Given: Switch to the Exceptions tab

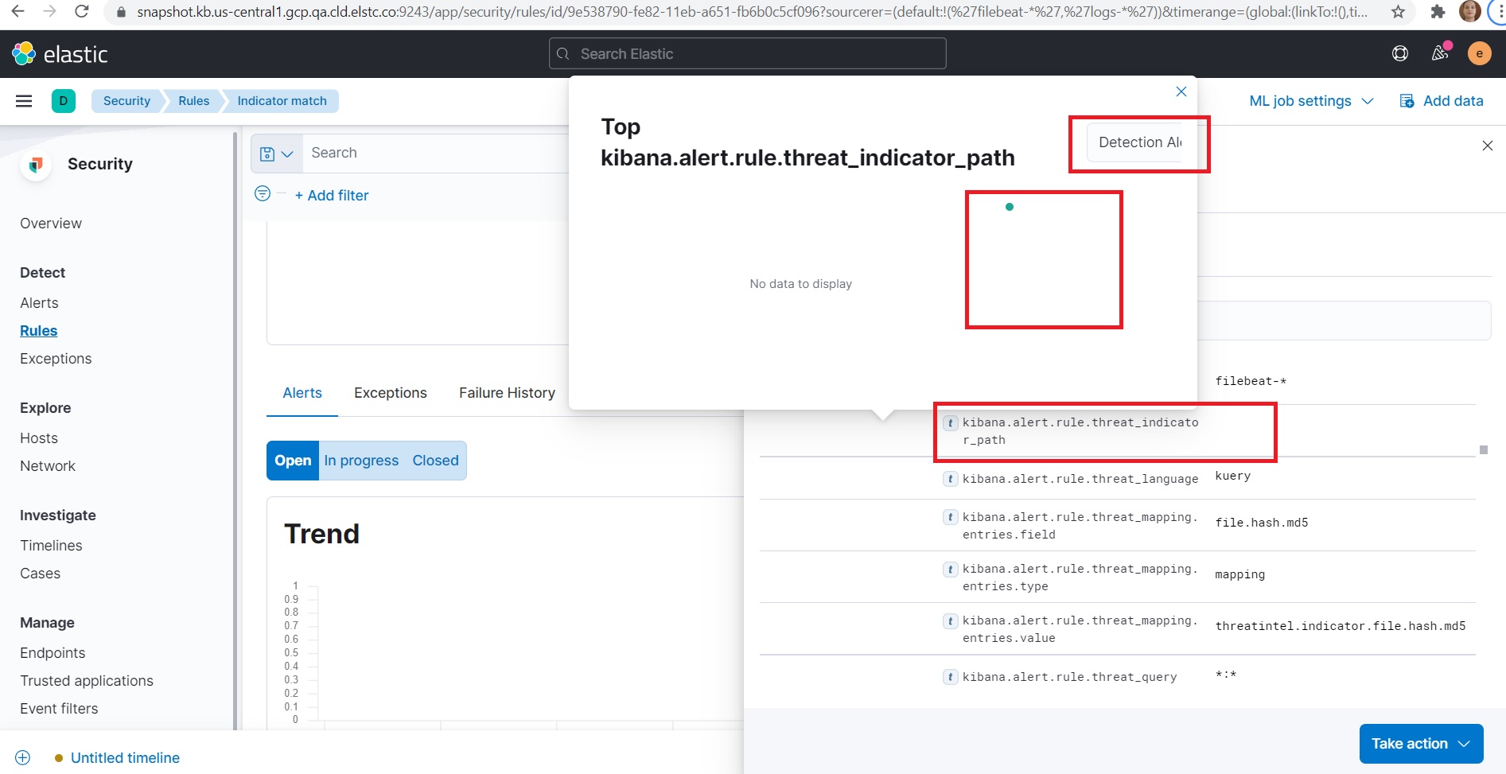Looking at the screenshot, I should click(x=390, y=392).
